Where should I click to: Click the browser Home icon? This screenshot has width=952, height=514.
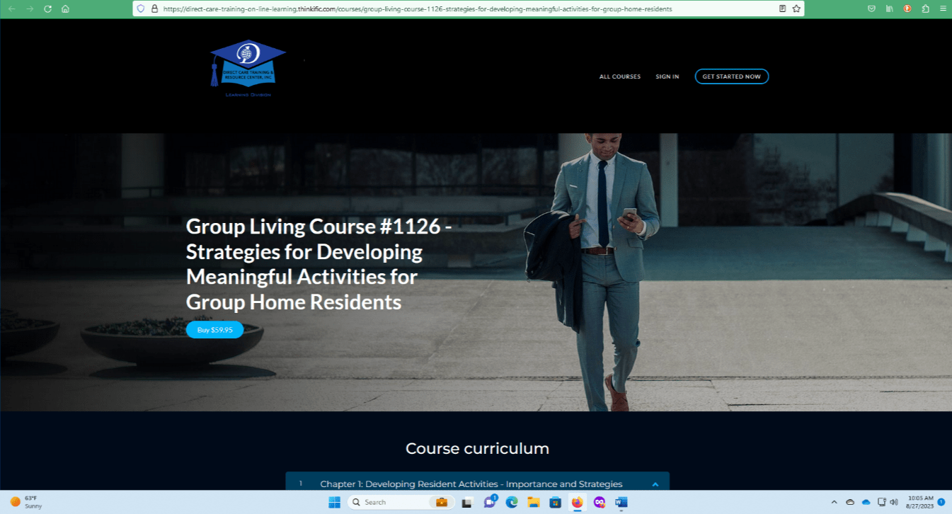(65, 9)
